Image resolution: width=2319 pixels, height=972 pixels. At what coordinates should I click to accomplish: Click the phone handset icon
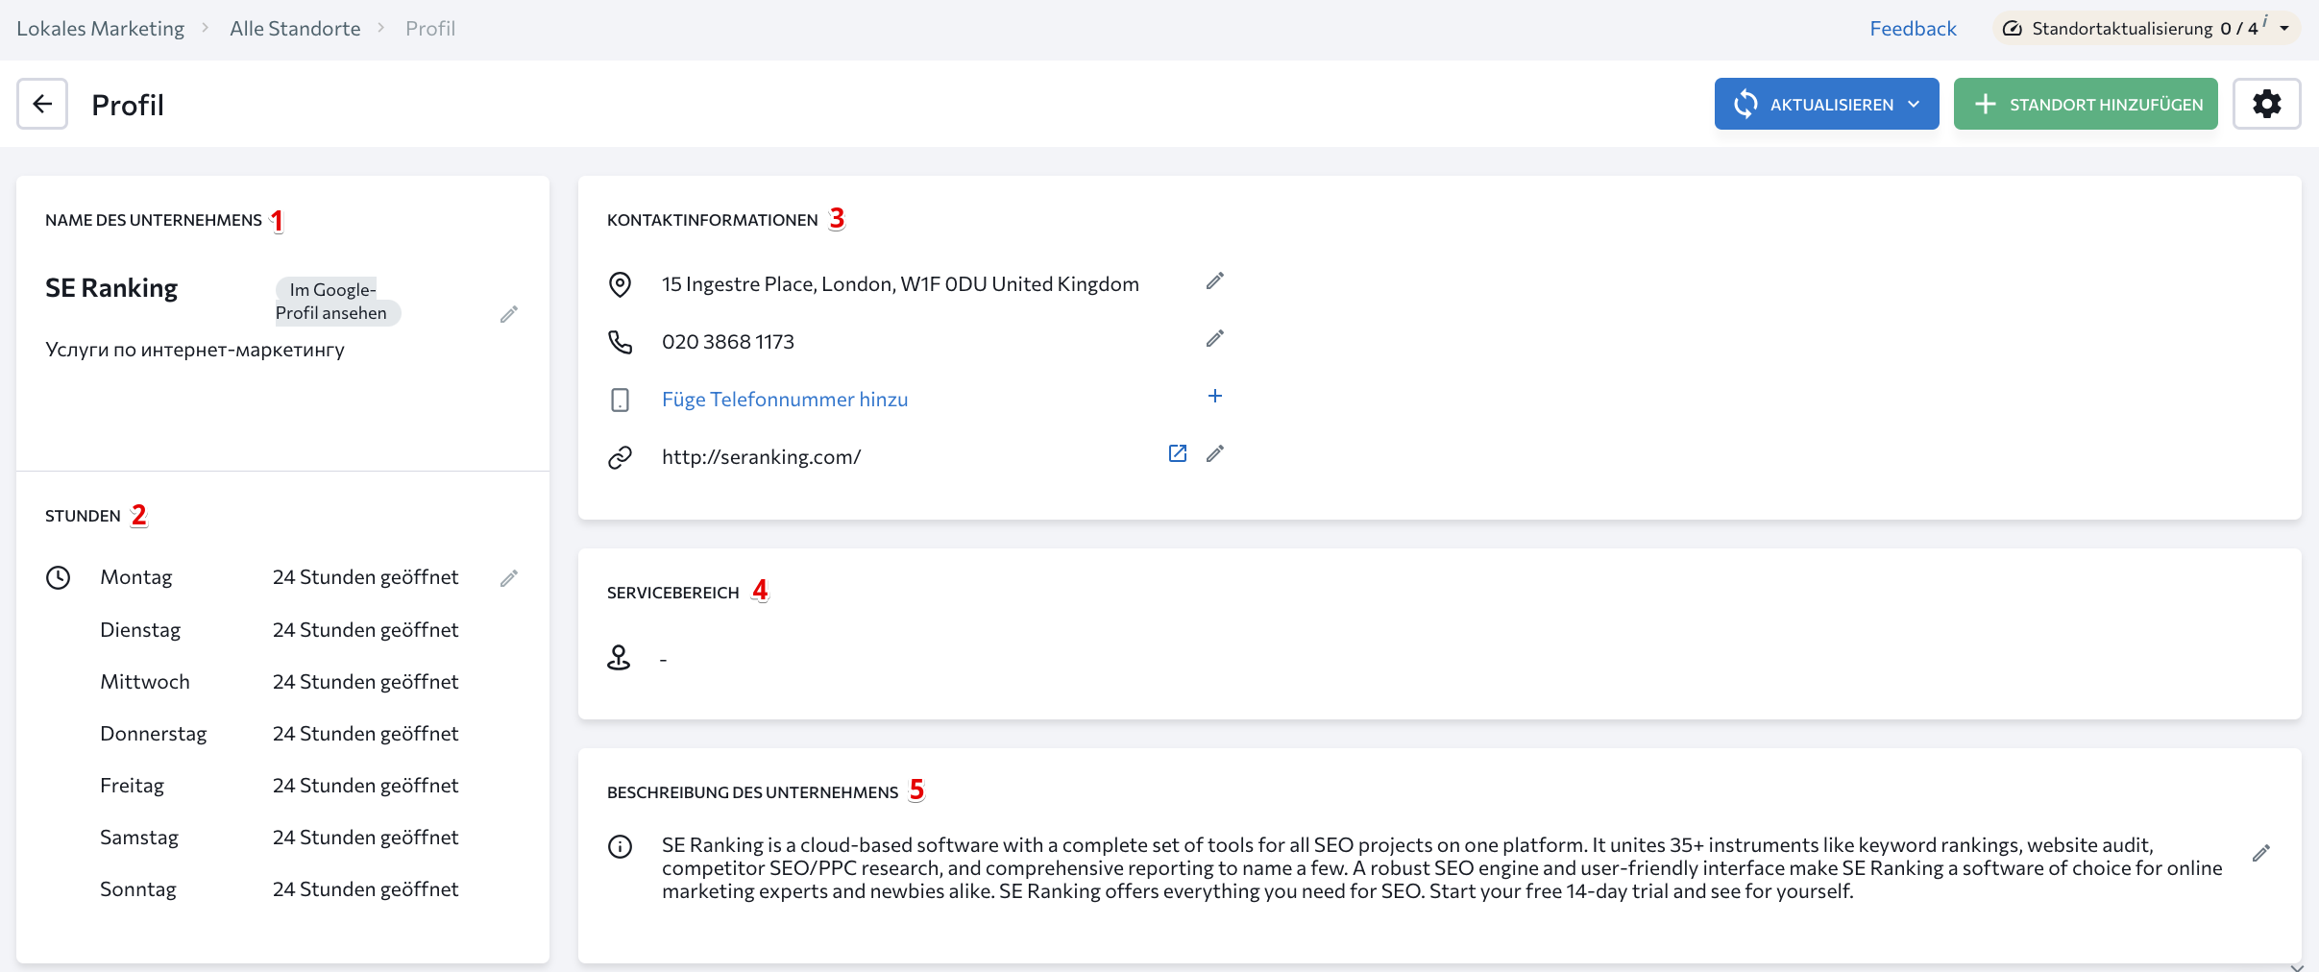pyautogui.click(x=621, y=342)
